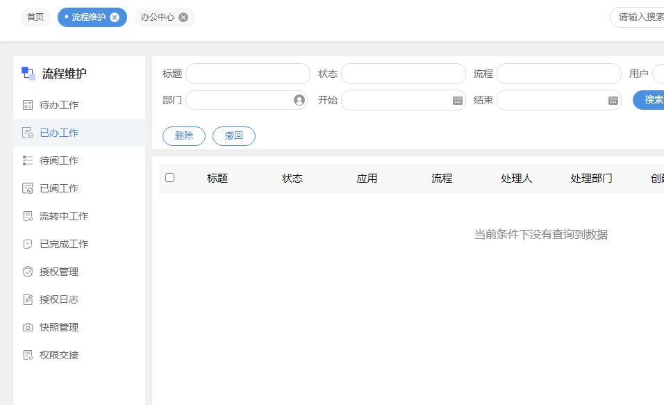
Task: Click the 当前条件下没有查询到数据 message
Action: click(541, 235)
